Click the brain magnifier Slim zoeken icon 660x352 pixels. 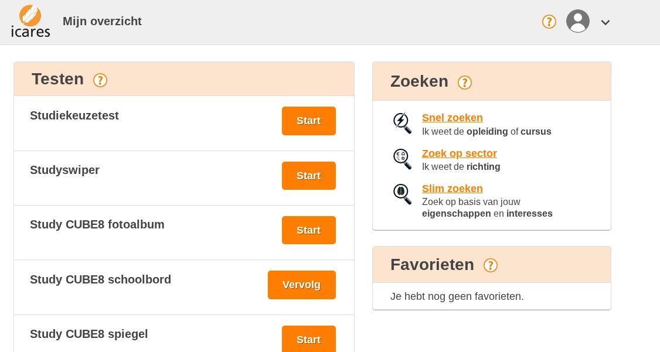402,194
